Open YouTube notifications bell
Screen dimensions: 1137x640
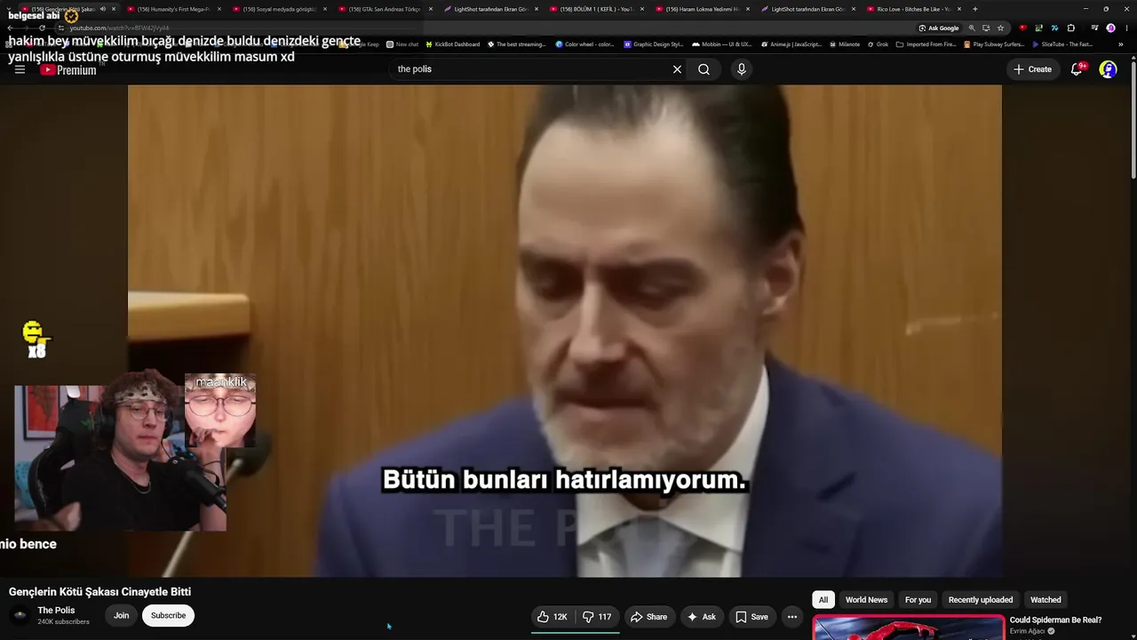click(x=1077, y=69)
